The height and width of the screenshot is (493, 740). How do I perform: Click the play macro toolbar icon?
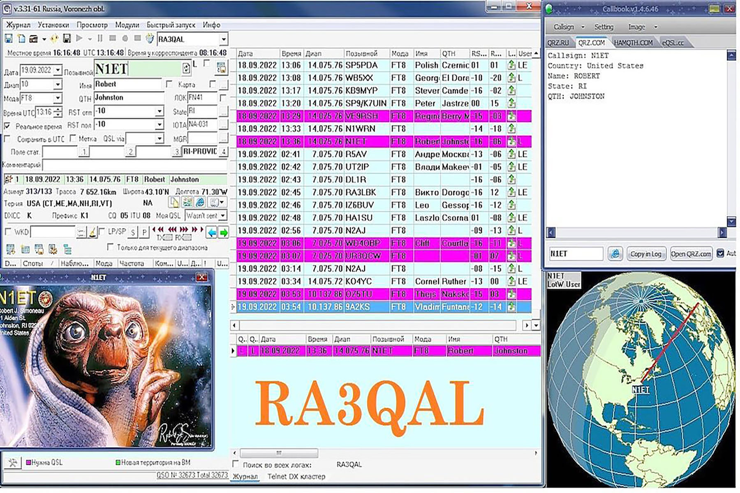coord(79,39)
